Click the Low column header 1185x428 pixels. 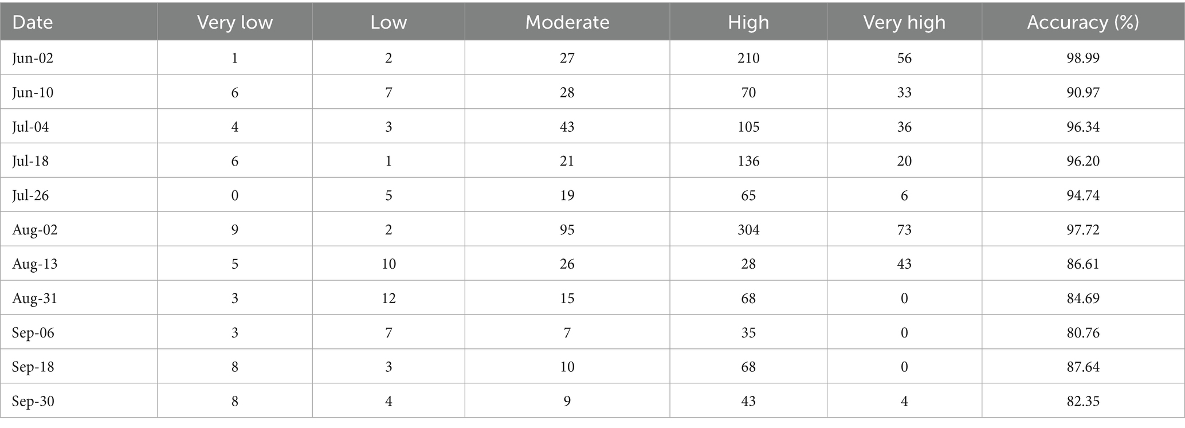(389, 22)
